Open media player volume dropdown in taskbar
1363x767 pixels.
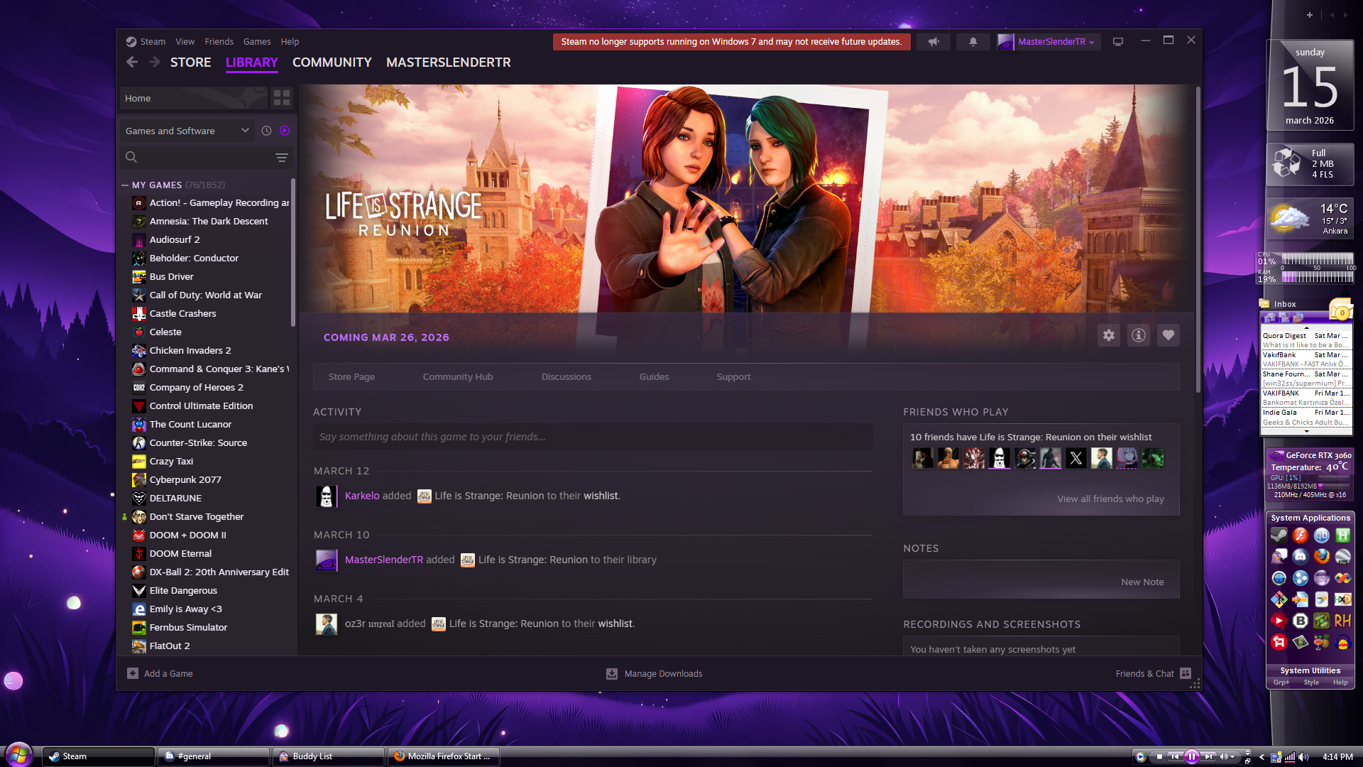[x=1232, y=757]
